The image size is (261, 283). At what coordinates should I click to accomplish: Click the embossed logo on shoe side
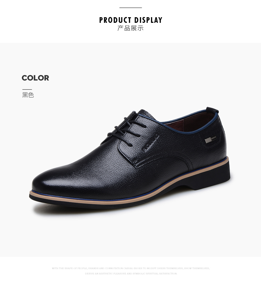151,144
